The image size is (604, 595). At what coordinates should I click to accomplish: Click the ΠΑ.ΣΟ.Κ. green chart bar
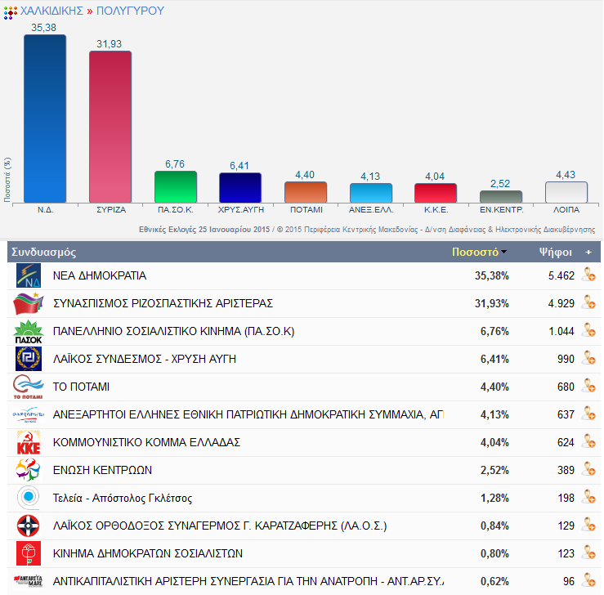(176, 187)
